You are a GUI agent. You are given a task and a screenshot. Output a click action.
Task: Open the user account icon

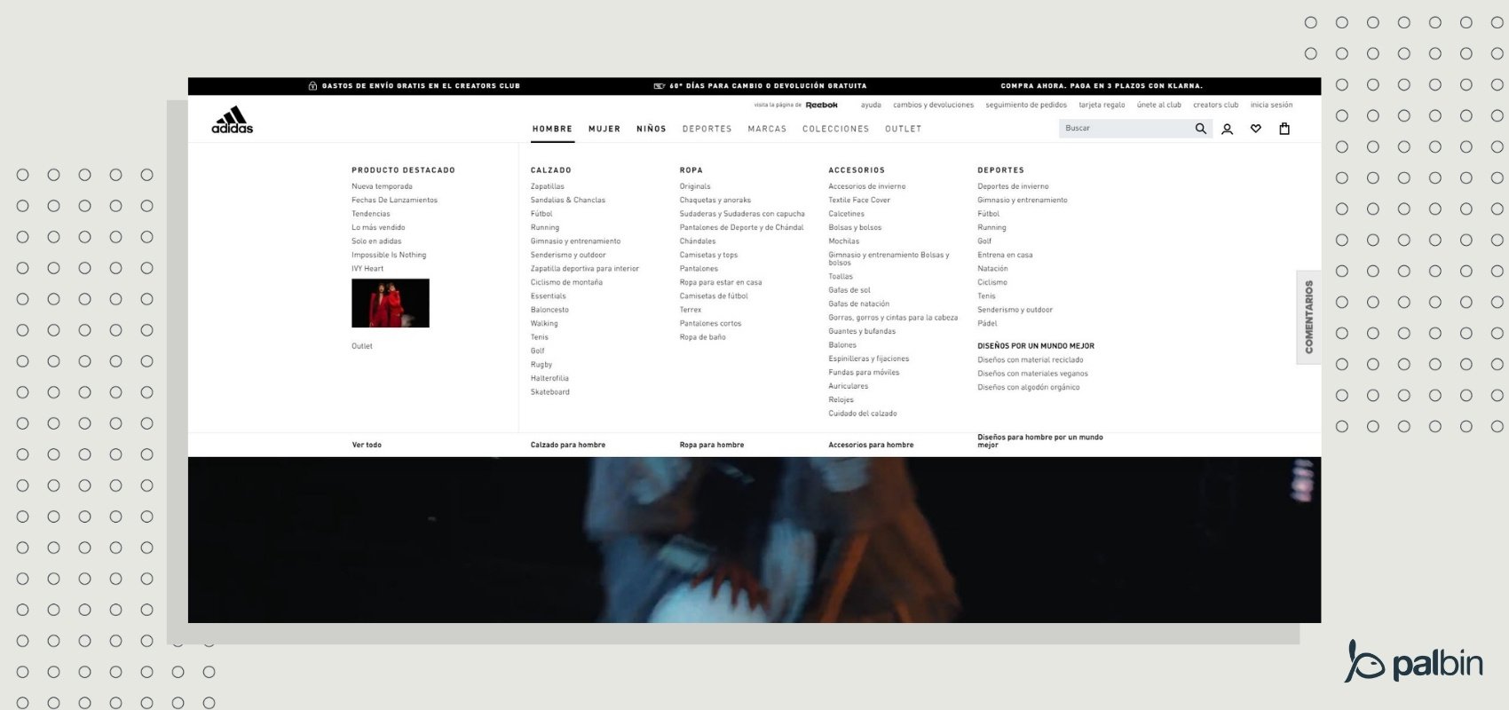click(1227, 129)
